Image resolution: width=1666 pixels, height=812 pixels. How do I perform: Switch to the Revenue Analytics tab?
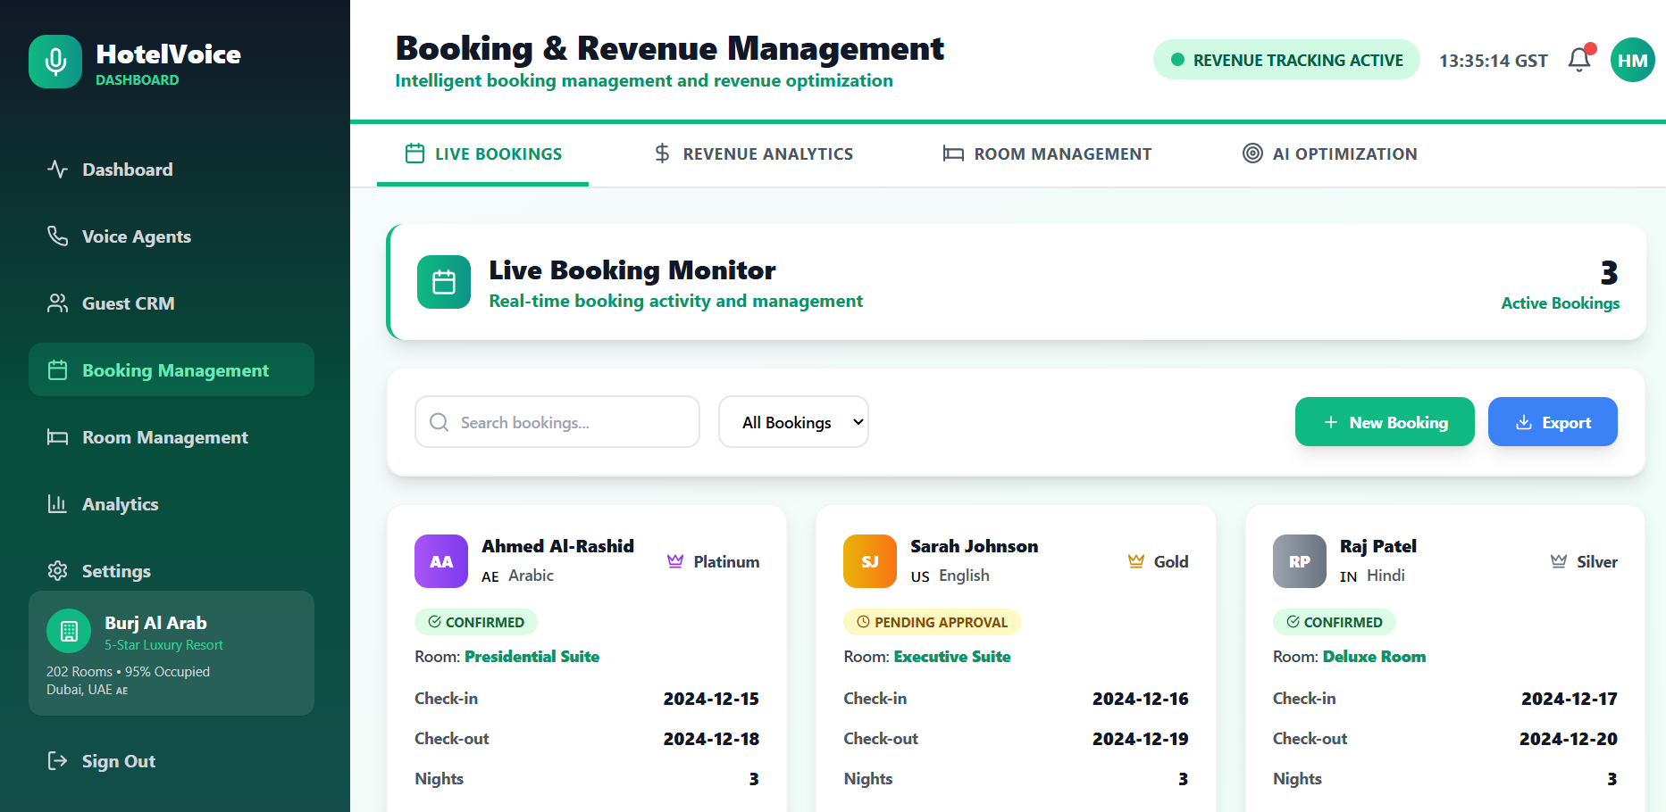tap(753, 153)
